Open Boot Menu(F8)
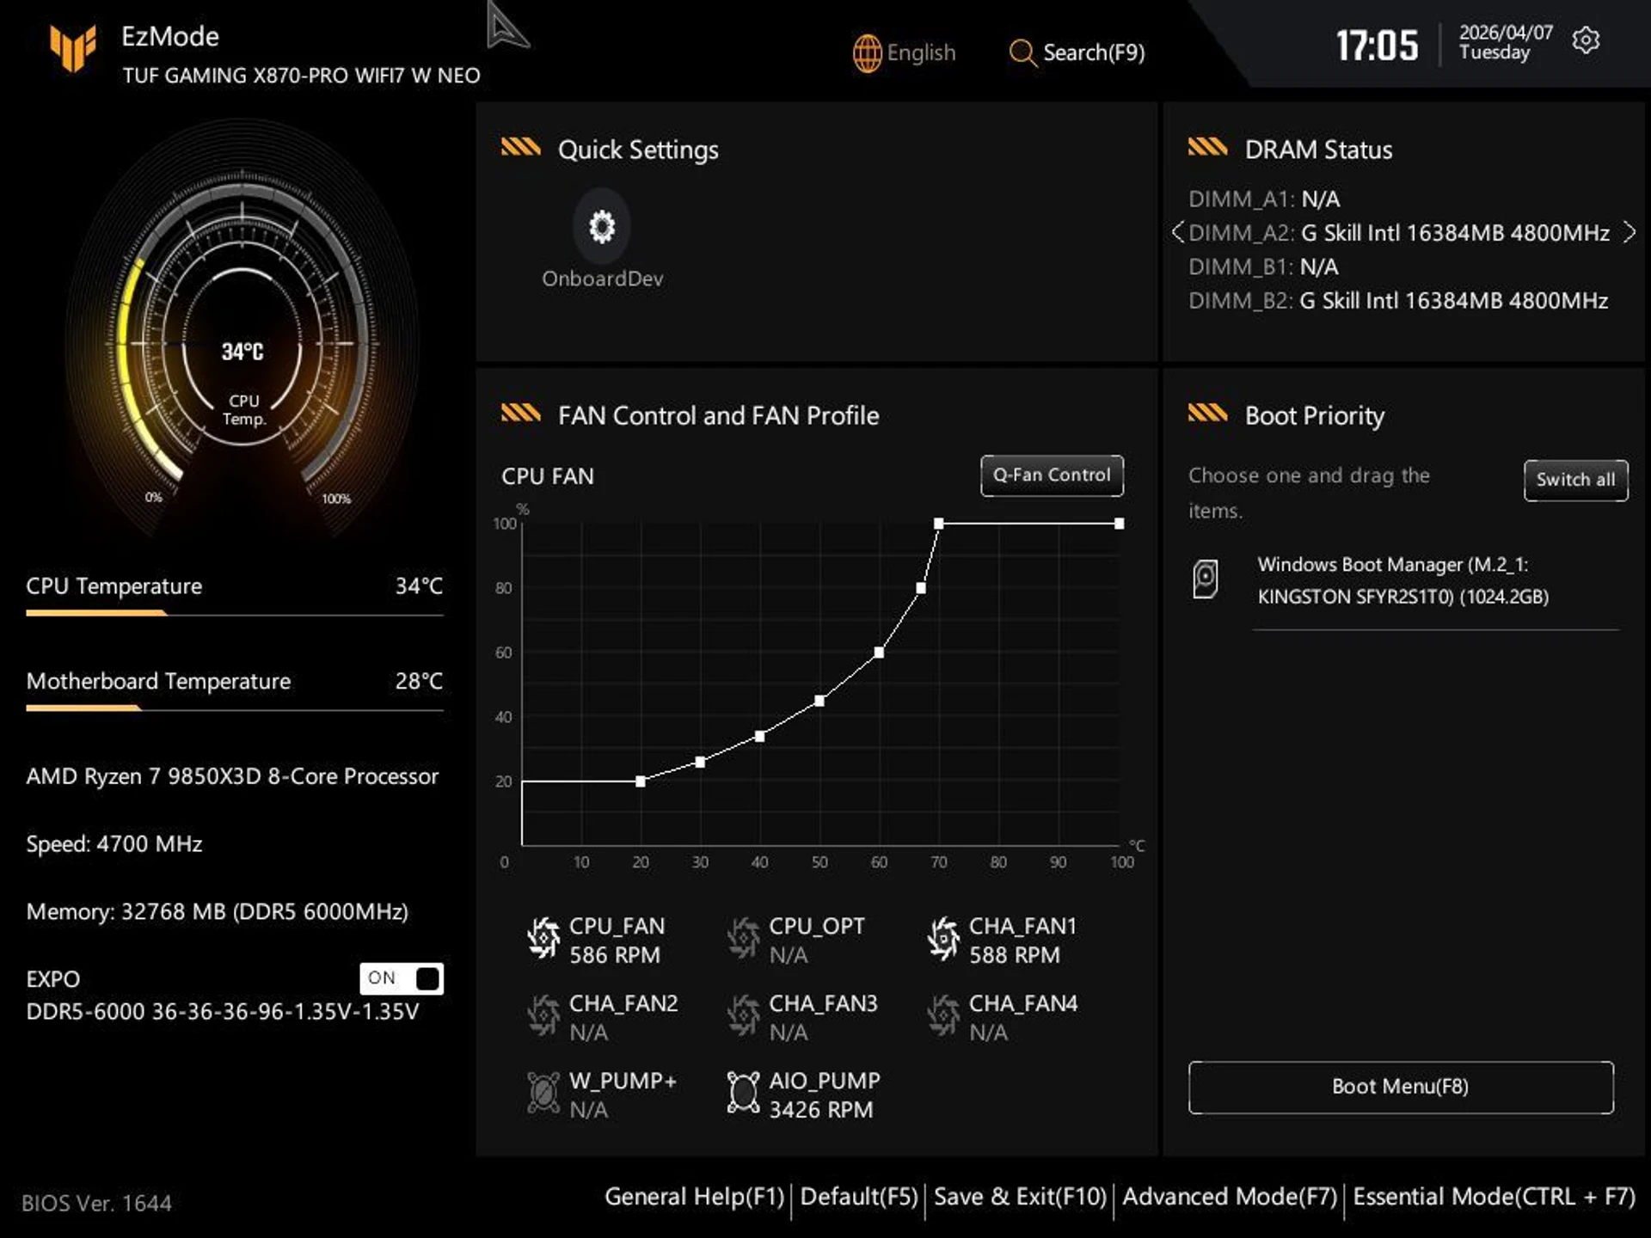Screen dimensions: 1651x1238 click(x=1401, y=1087)
